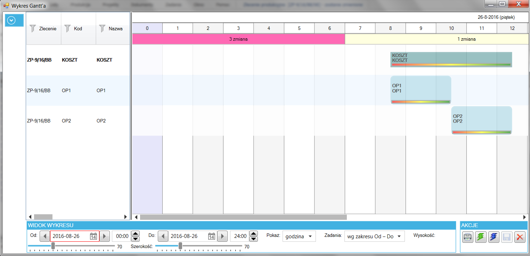This screenshot has height=256, width=530.
Task: Decrease the Od time 00:00 spinner
Action: tap(135, 239)
